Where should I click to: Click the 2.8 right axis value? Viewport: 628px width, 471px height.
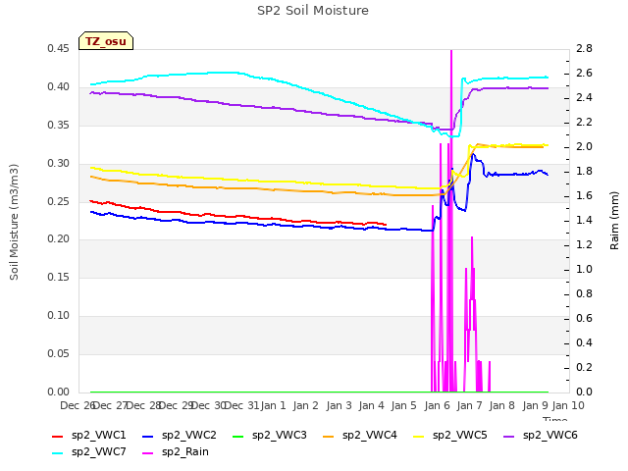point(584,48)
